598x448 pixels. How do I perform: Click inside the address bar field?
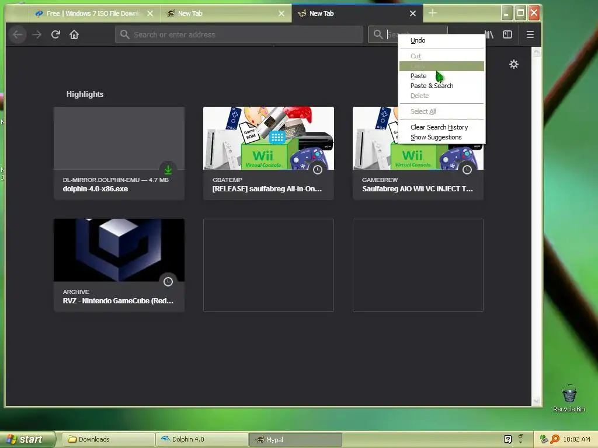239,34
